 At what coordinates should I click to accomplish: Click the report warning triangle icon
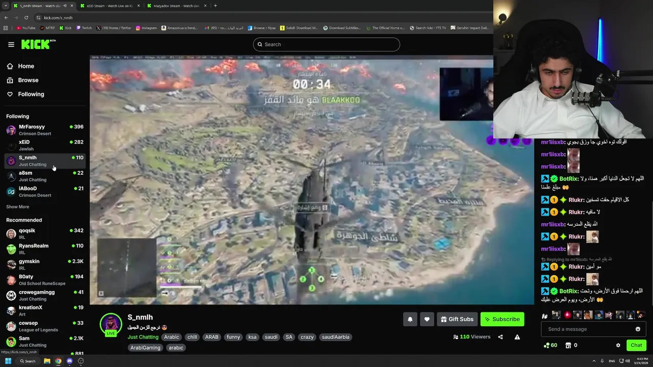(517, 337)
